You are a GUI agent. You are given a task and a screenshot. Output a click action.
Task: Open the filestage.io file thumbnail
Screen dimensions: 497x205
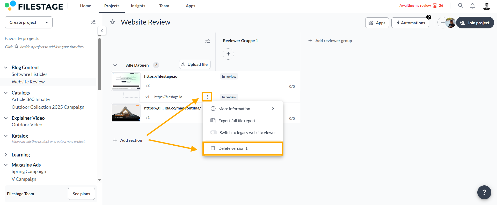[126, 81]
